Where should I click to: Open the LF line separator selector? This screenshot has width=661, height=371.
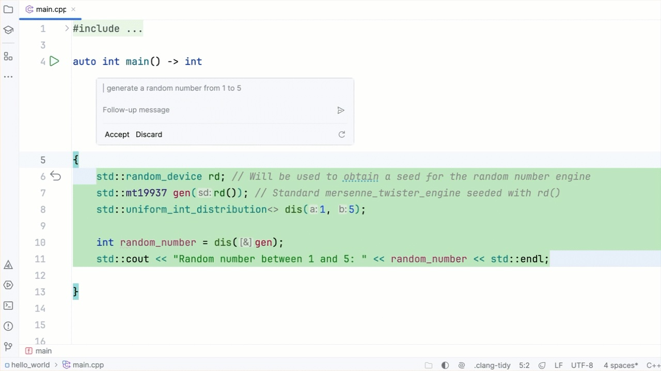point(558,365)
